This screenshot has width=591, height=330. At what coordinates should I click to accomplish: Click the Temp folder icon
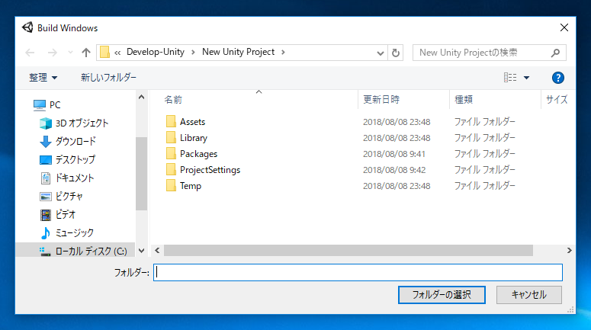pos(171,185)
